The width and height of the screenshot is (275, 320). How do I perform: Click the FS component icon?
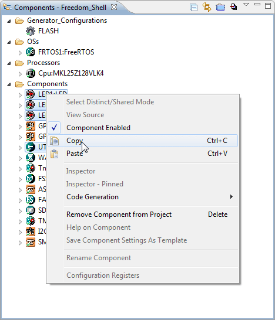(31, 179)
